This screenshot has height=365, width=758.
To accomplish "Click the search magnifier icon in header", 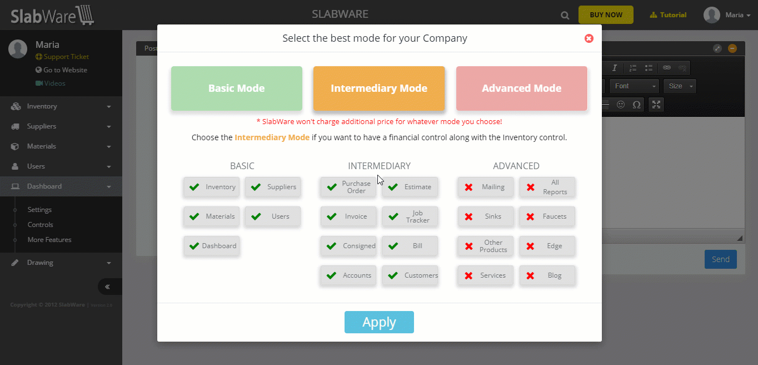I will click(565, 16).
